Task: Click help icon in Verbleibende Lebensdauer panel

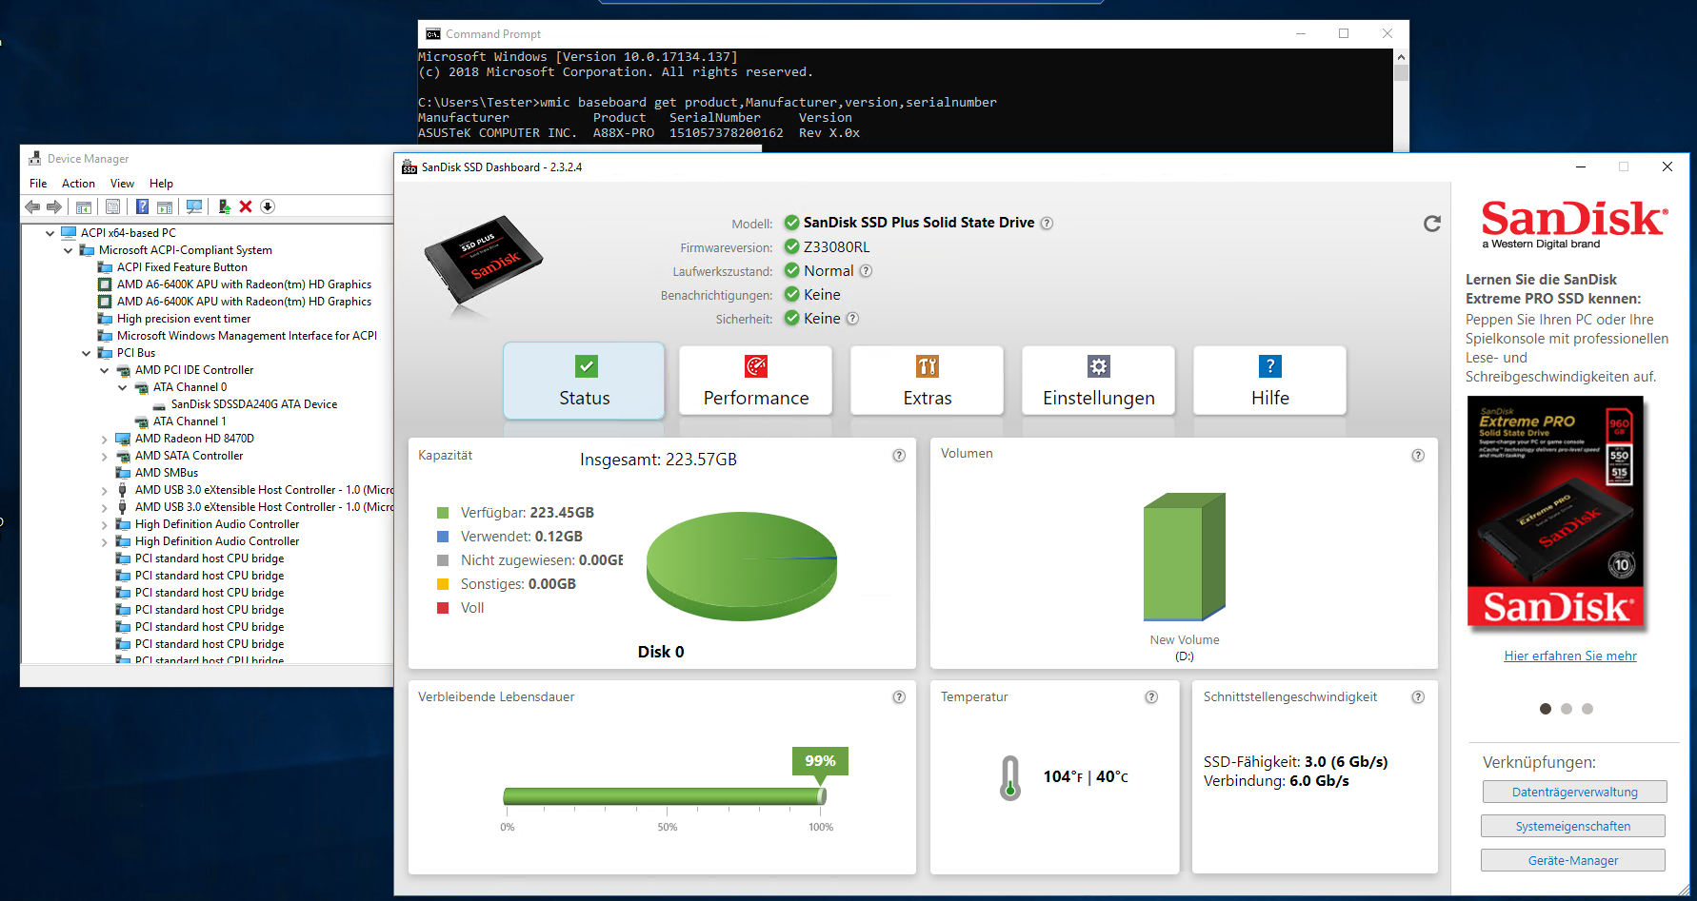Action: 899,697
